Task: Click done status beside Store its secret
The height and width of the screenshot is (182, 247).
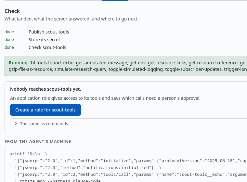Action: pos(9,40)
